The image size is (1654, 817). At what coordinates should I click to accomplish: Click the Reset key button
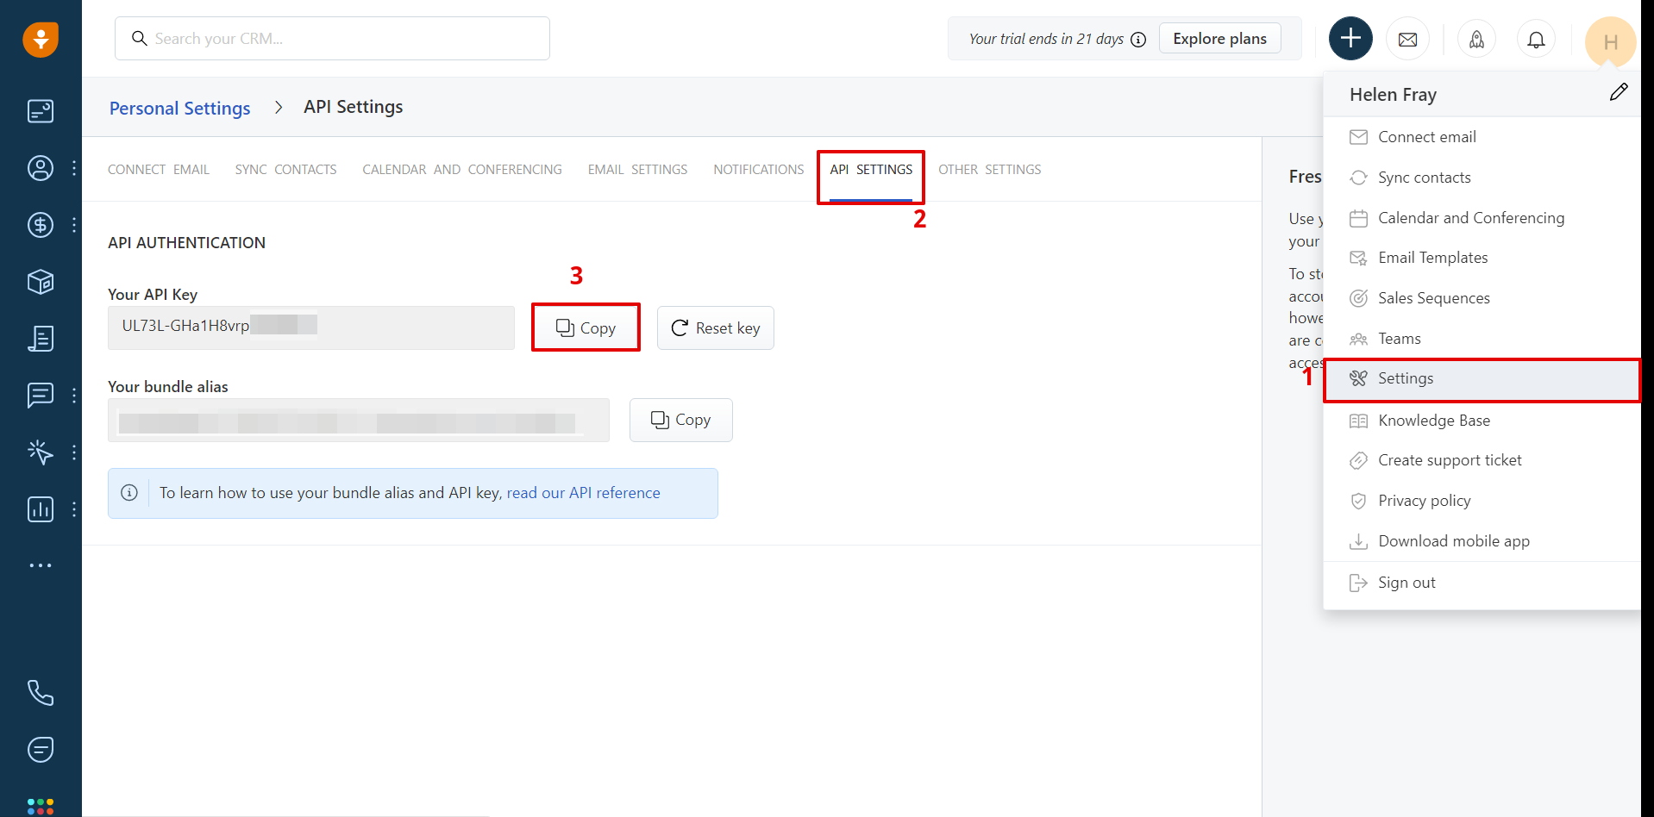click(716, 327)
